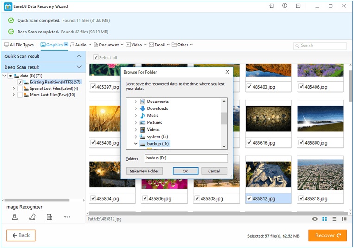Check the More Lost Files(Raw) checkbox
The image size is (354, 248).
point(20,95)
